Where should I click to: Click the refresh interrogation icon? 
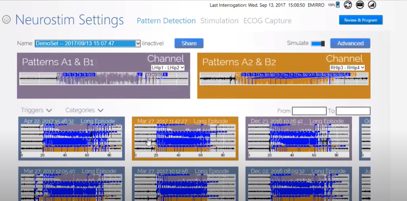click(348, 5)
